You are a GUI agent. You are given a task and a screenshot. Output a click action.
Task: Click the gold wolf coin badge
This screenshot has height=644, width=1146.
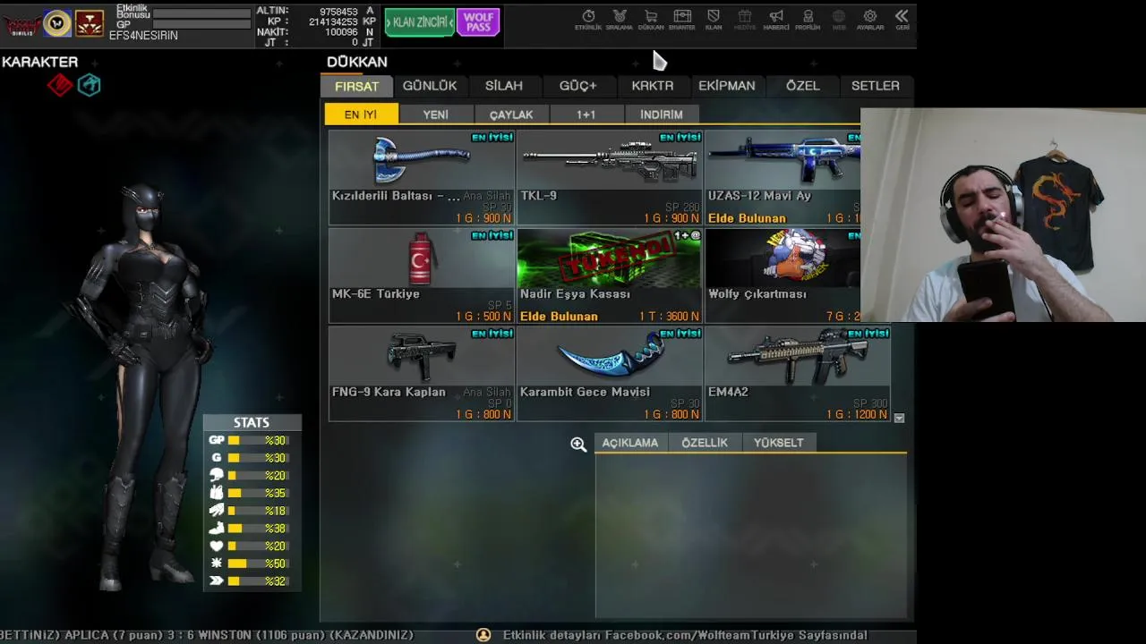57,23
